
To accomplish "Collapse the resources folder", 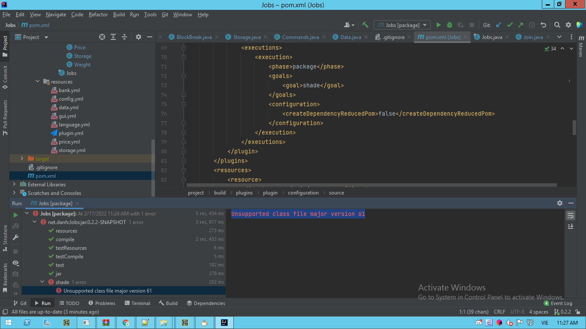I will pos(37,81).
